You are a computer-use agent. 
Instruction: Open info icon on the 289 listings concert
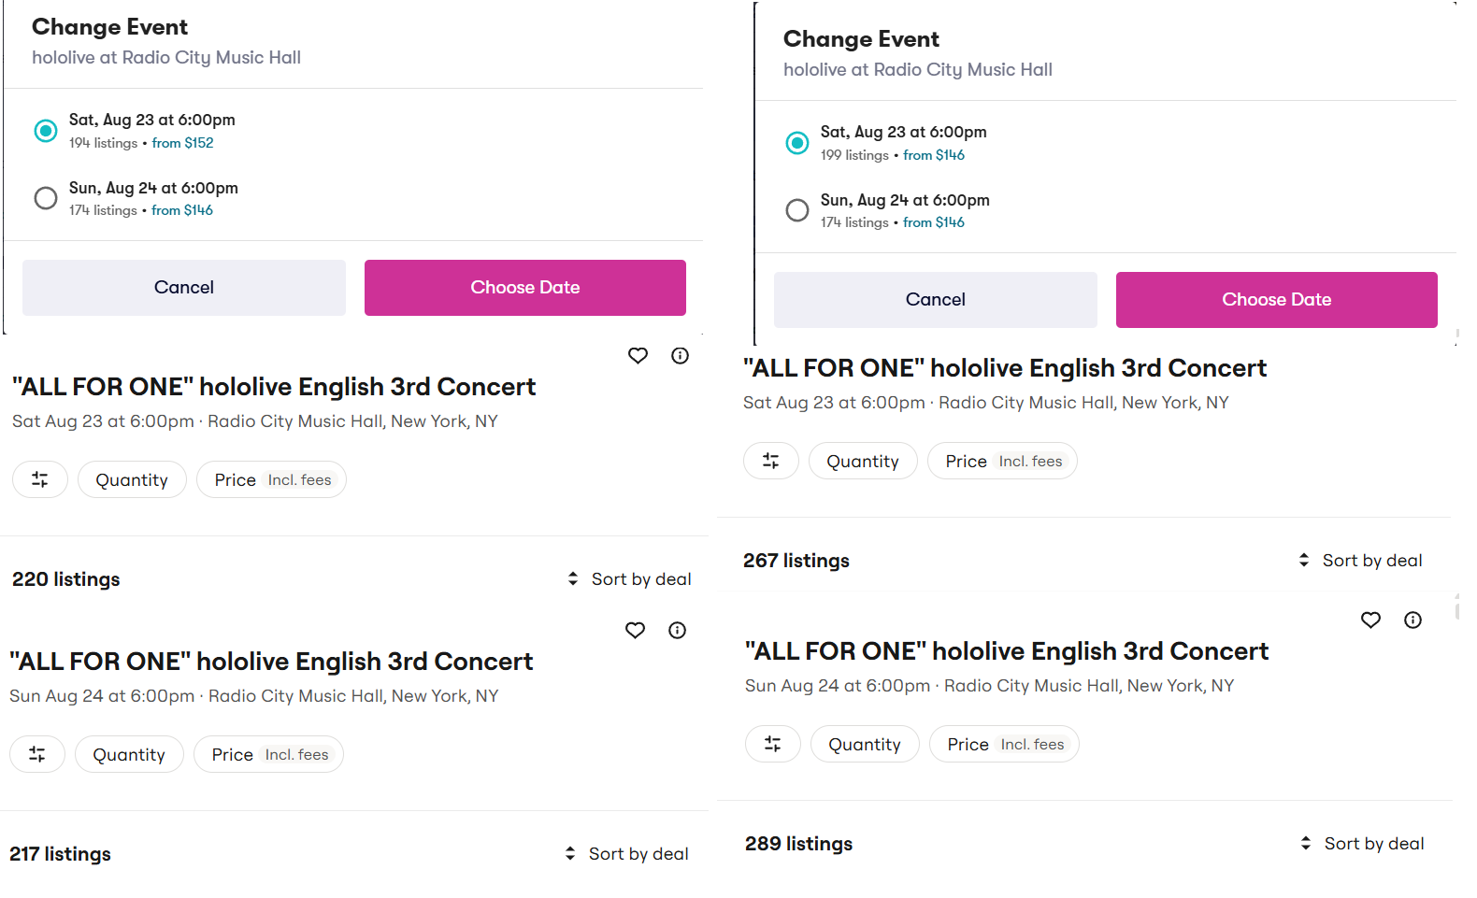(x=1412, y=620)
